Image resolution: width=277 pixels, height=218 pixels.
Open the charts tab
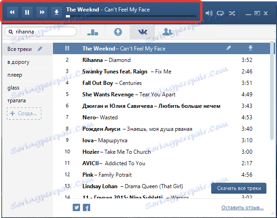point(93,32)
